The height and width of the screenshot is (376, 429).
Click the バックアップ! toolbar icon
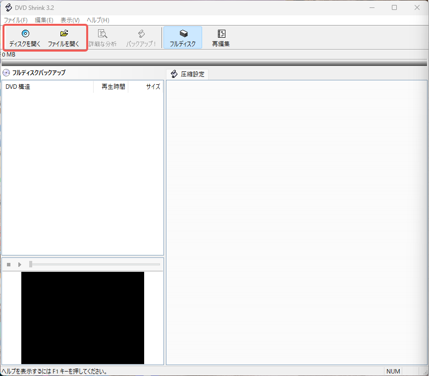141,37
